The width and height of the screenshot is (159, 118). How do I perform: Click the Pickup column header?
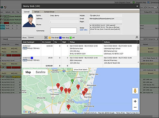click(86, 42)
